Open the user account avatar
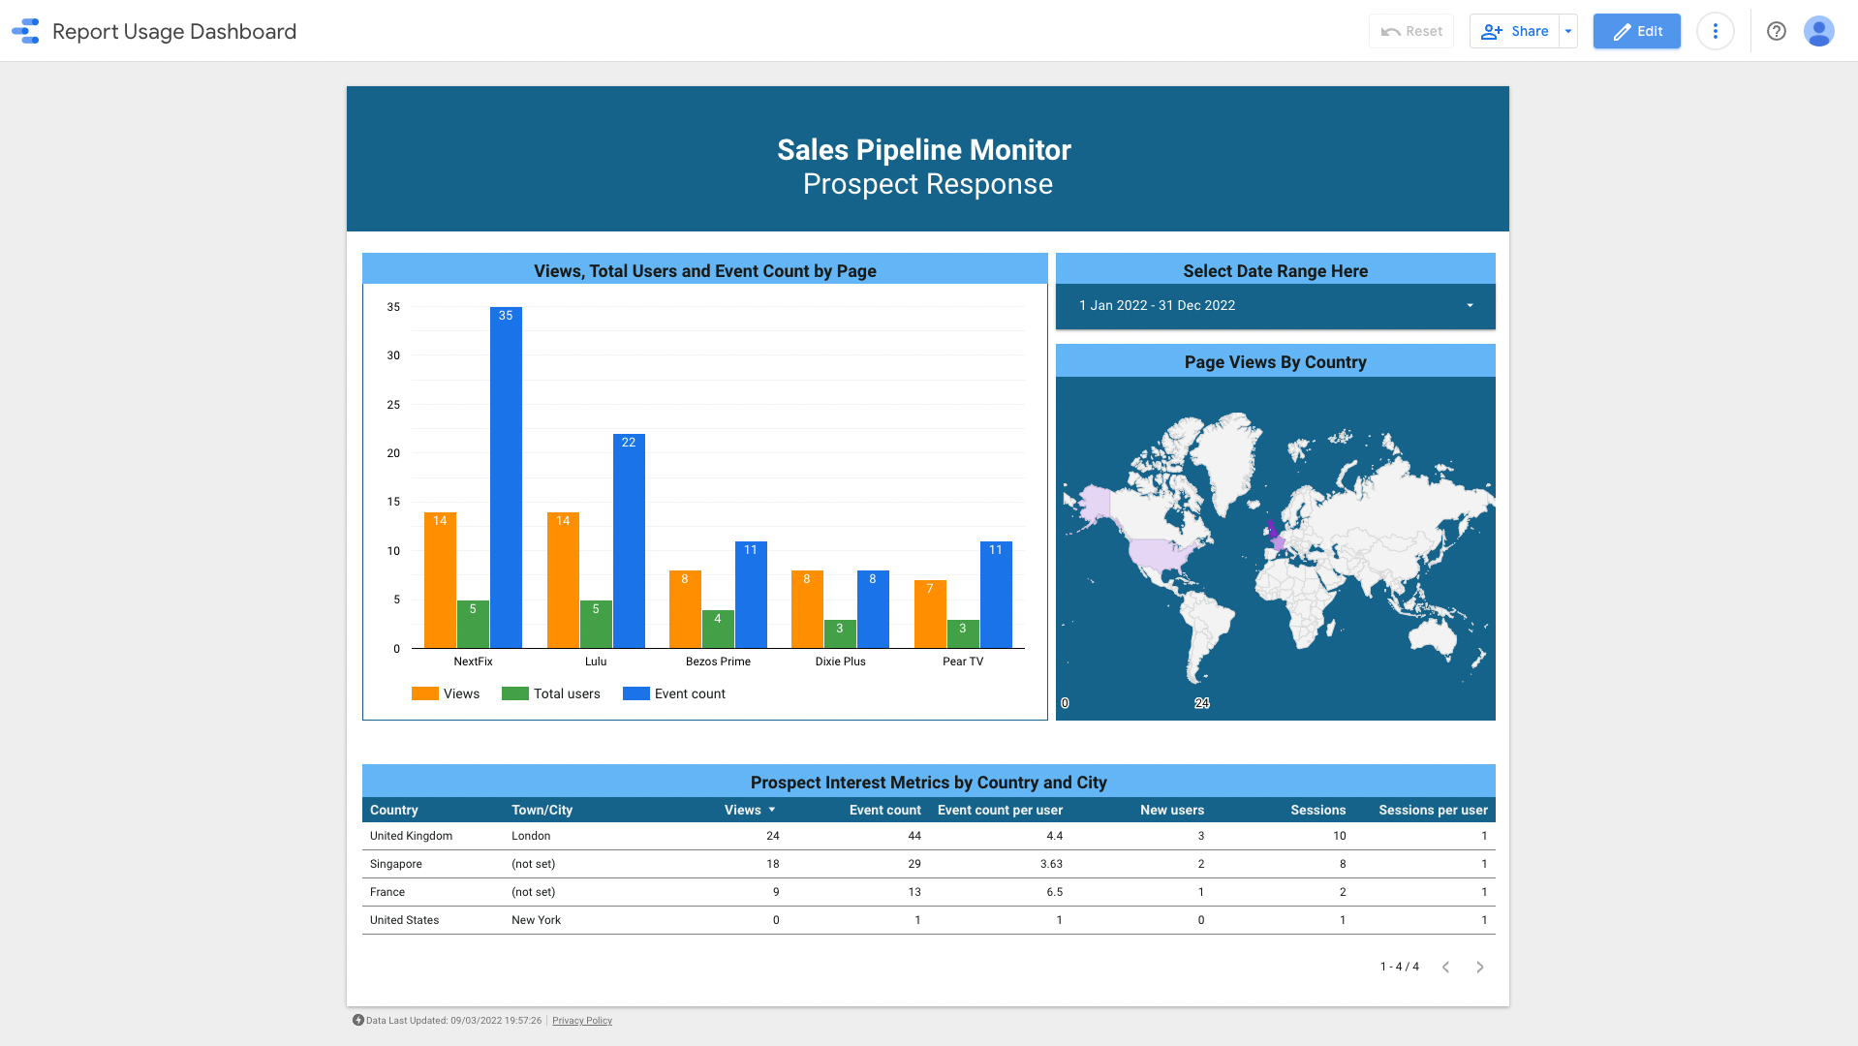 click(1818, 31)
